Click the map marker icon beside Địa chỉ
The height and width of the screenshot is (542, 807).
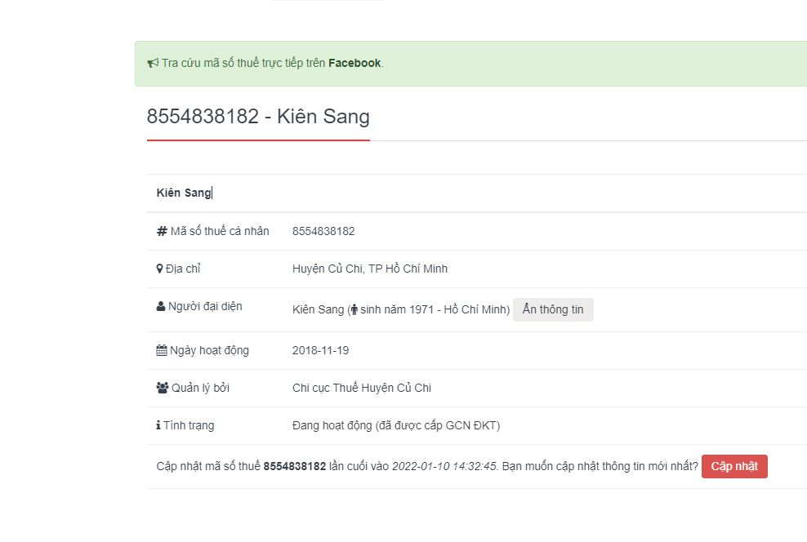point(159,269)
